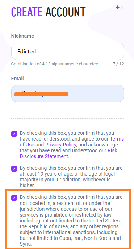
Task: Click the age of legal majority paragraph
Action: click(71, 177)
